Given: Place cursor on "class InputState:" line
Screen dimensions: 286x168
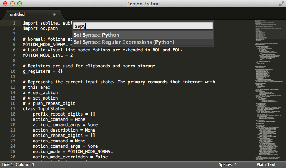Looking at the screenshot, I should 44,108.
